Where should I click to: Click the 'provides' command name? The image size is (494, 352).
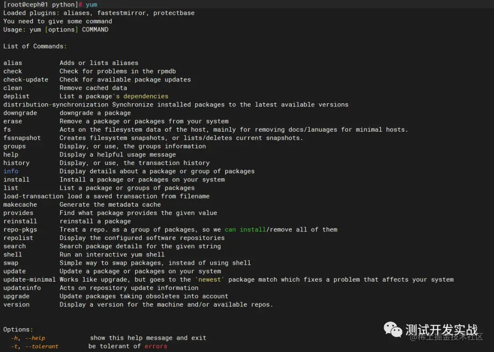(18, 213)
